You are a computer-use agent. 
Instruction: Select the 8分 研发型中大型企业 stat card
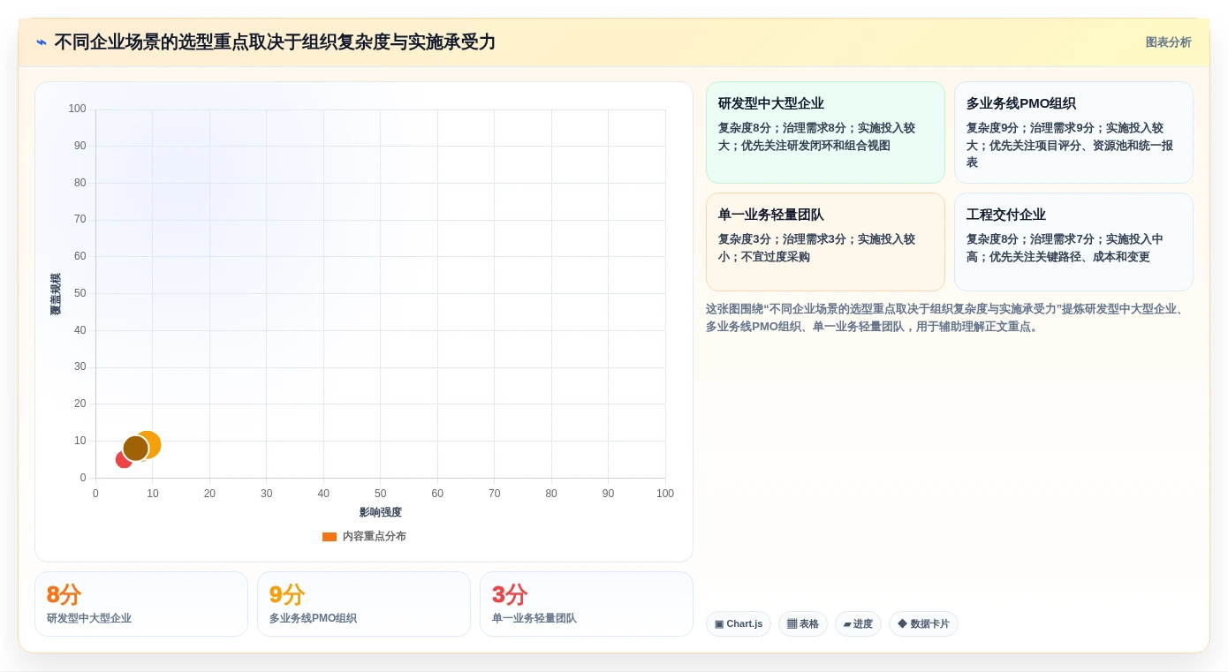pyautogui.click(x=141, y=604)
